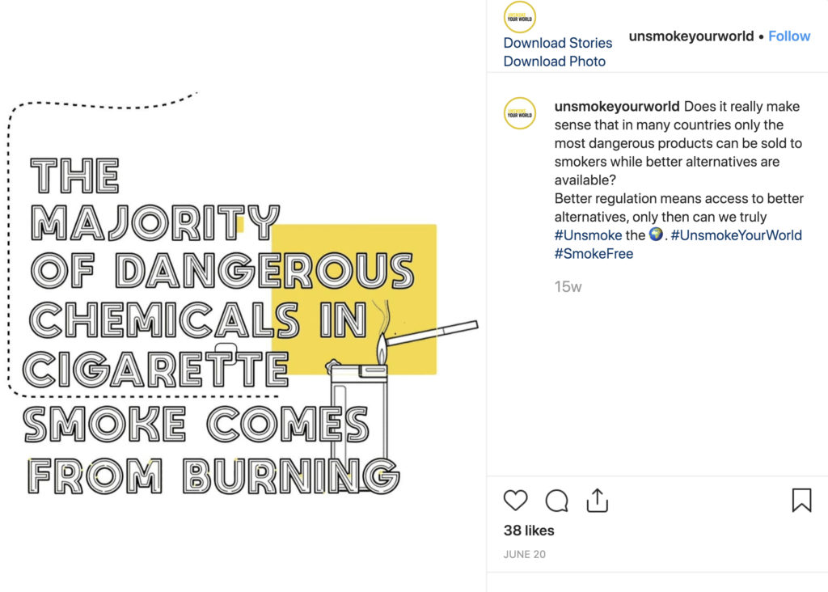Click the cigarette chemicals post image
828x592 pixels.
(243, 296)
